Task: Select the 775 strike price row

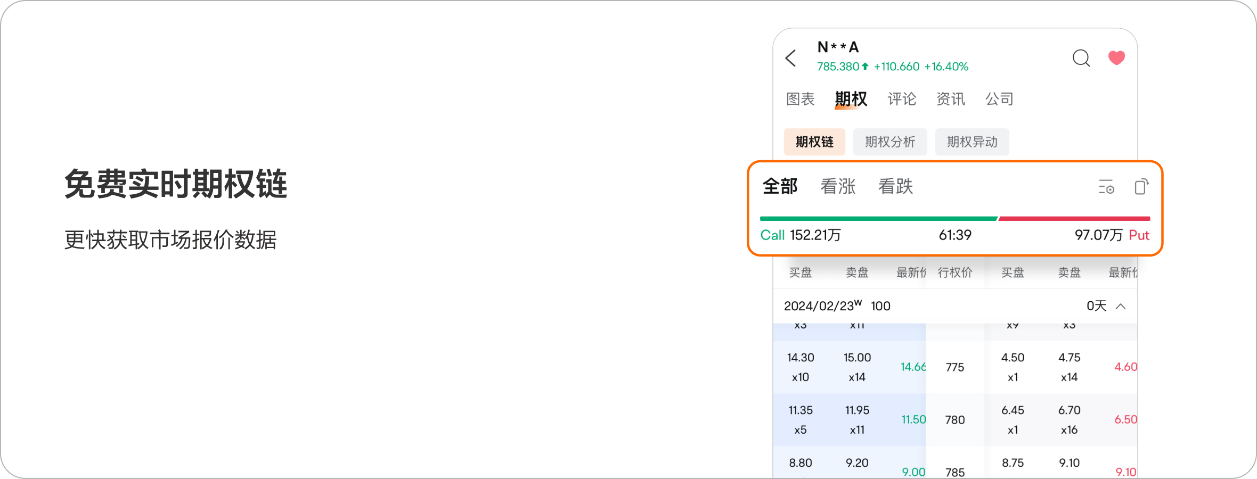Action: tap(955, 367)
